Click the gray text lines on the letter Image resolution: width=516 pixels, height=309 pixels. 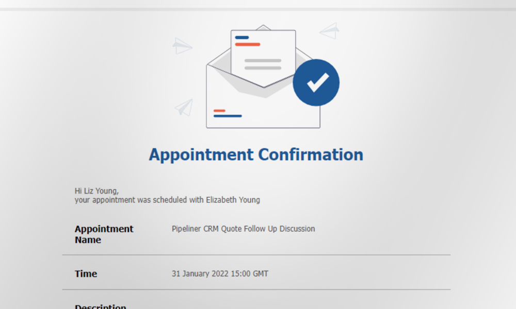tap(263, 64)
